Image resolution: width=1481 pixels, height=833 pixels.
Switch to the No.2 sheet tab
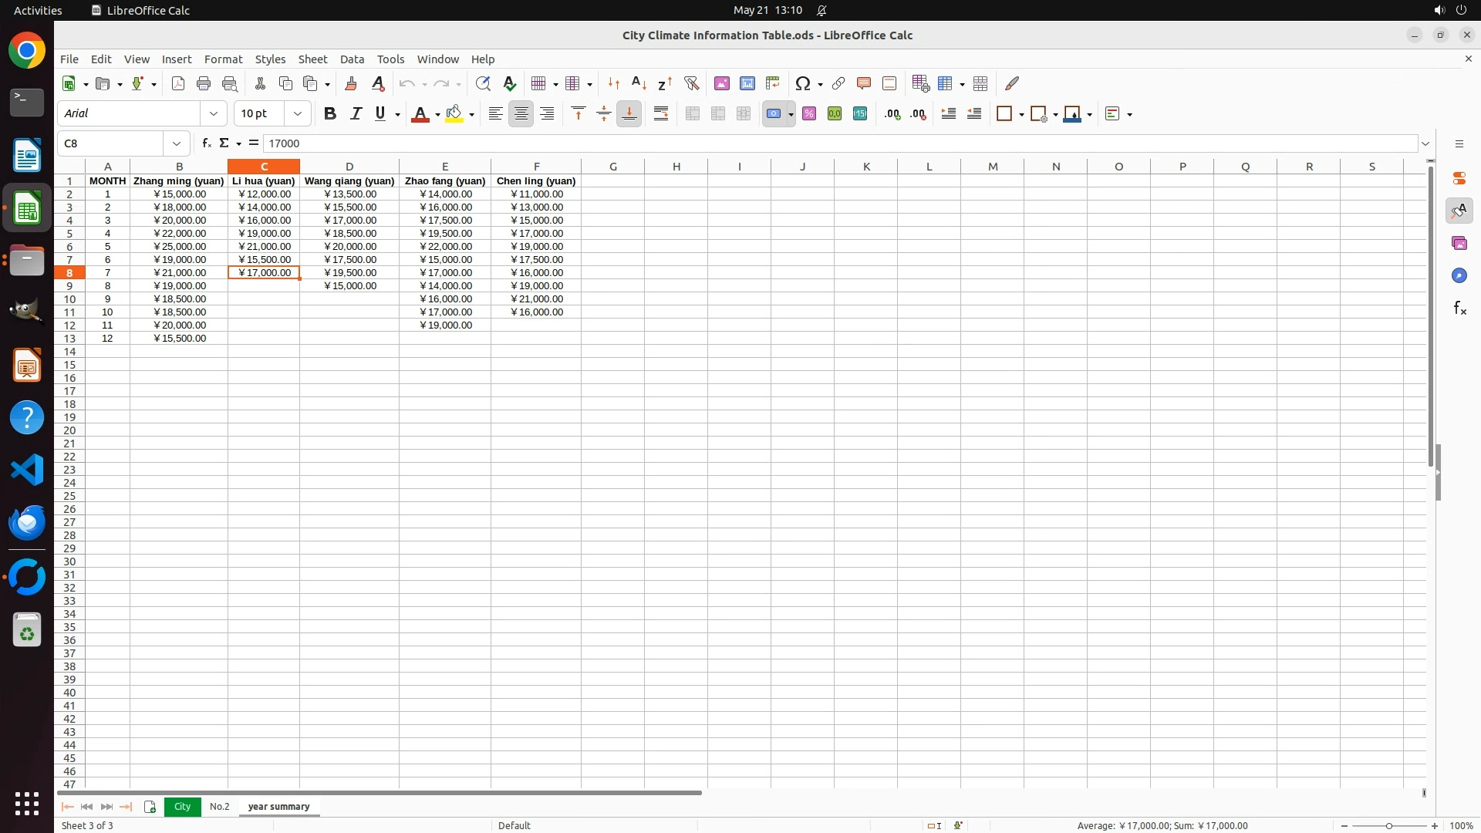(219, 806)
